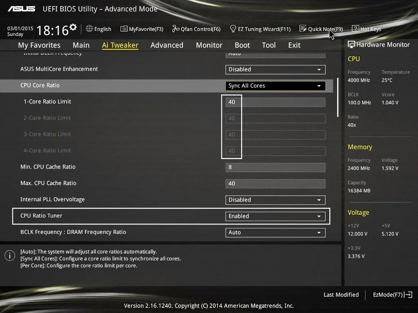
Task: Click the settings list scrollbar thumb
Action: (x=338, y=97)
